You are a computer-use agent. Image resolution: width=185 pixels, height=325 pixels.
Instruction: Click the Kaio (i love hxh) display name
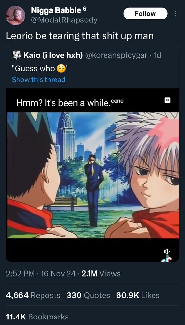tap(53, 55)
